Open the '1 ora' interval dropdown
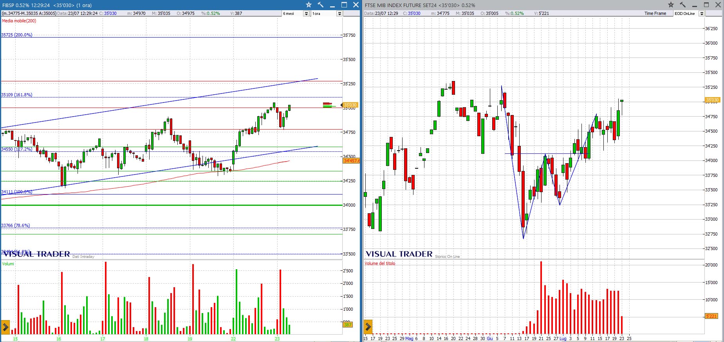This screenshot has width=724, height=342. click(x=339, y=13)
